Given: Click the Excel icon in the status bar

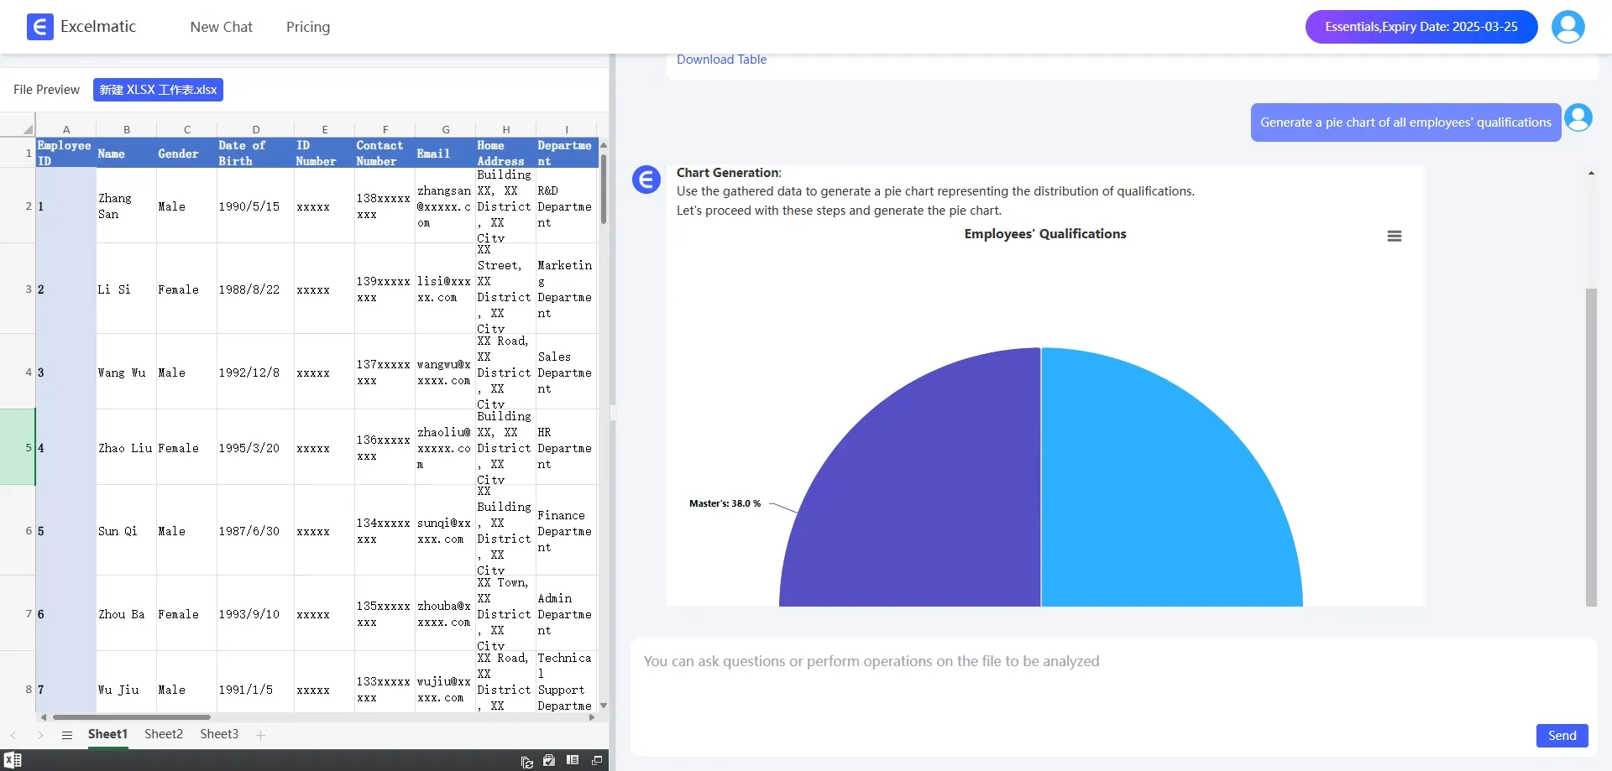Looking at the screenshot, I should [x=13, y=760].
